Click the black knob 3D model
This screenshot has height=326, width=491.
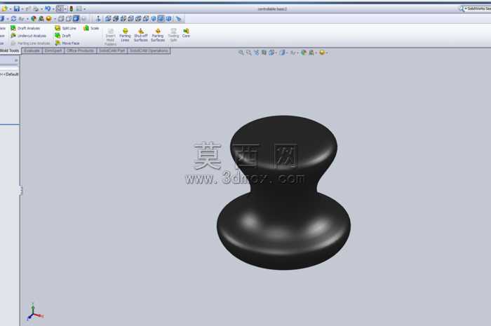tap(283, 192)
